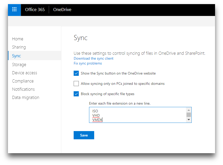Click the Office 365 header link
This screenshot has width=223, height=165.
pos(35,10)
